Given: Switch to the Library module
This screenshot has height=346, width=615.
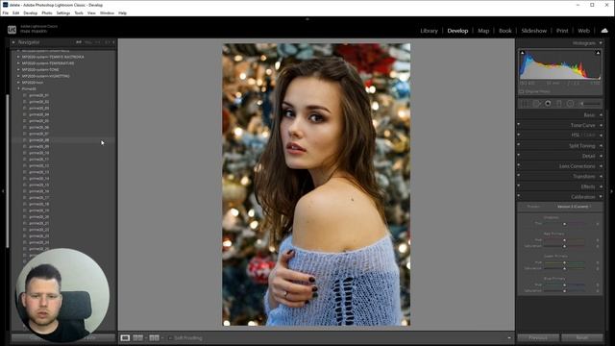Looking at the screenshot, I should pyautogui.click(x=429, y=31).
